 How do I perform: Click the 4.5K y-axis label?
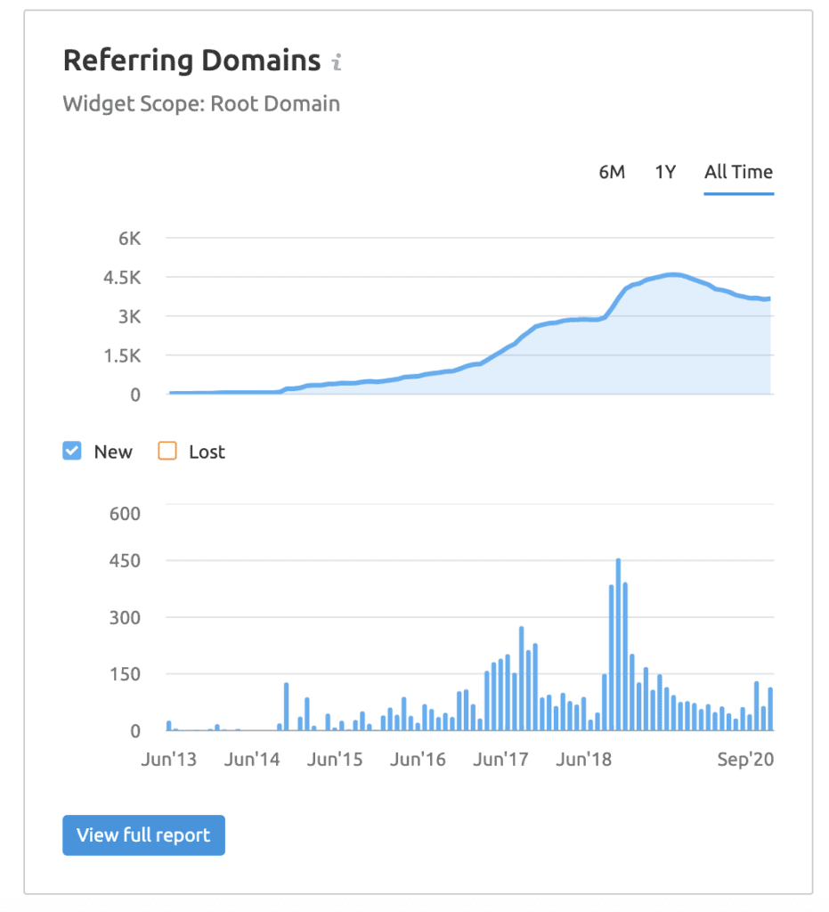click(x=122, y=278)
